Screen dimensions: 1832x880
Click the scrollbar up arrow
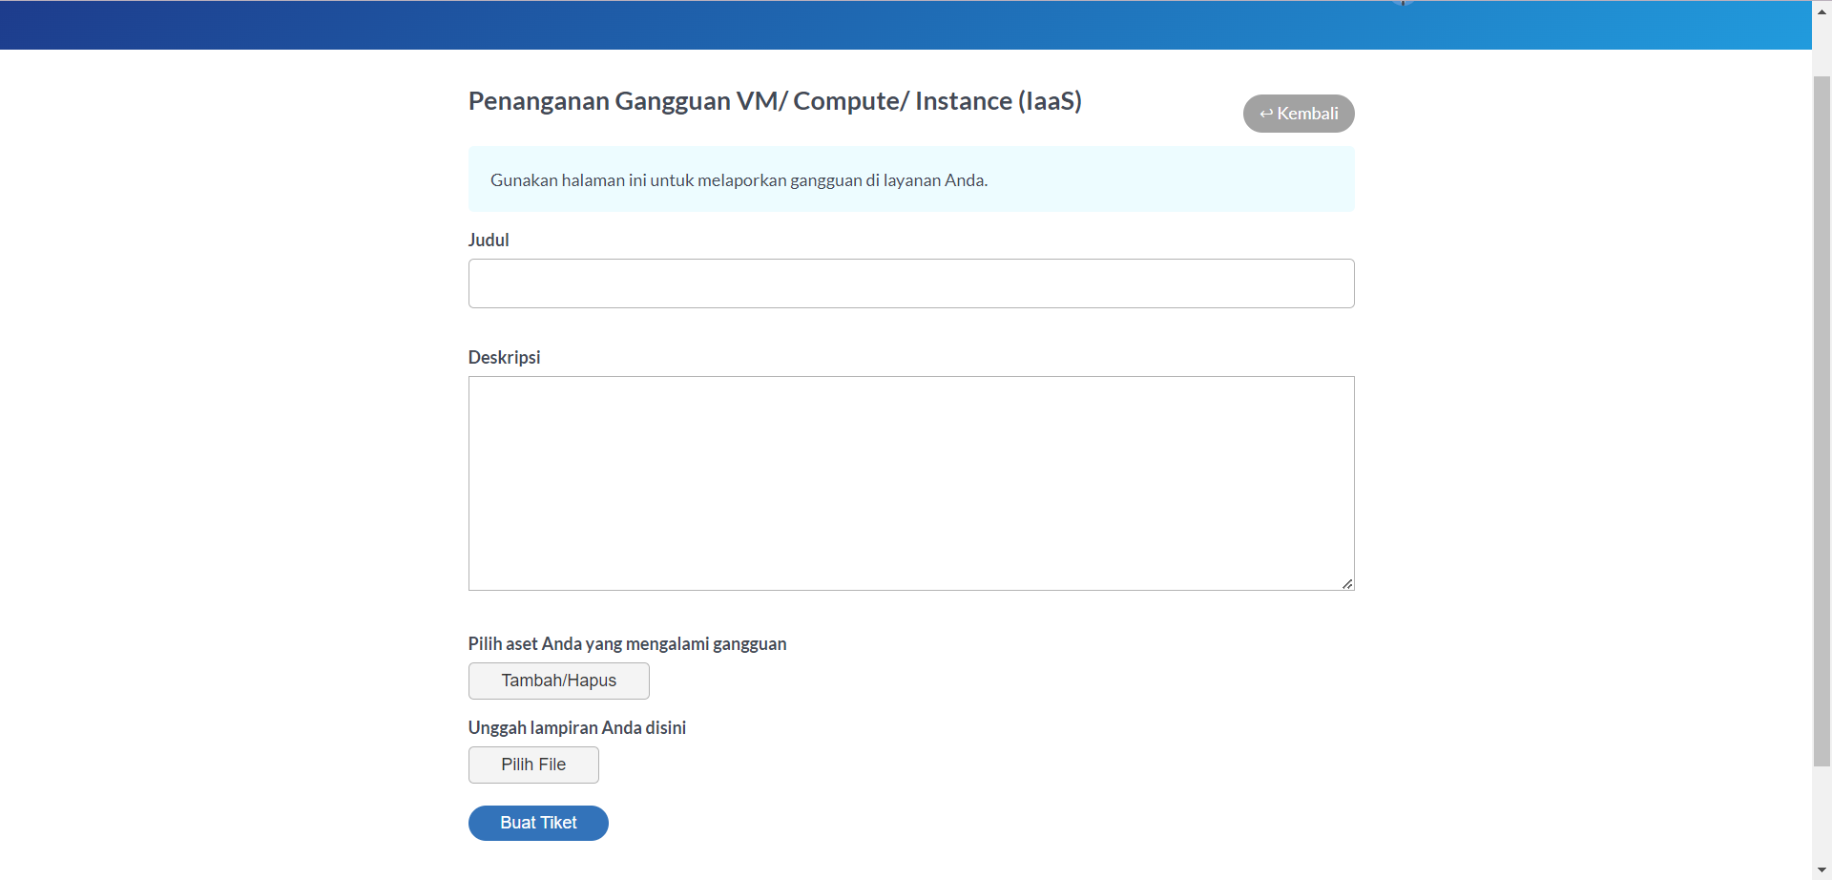[x=1822, y=11]
